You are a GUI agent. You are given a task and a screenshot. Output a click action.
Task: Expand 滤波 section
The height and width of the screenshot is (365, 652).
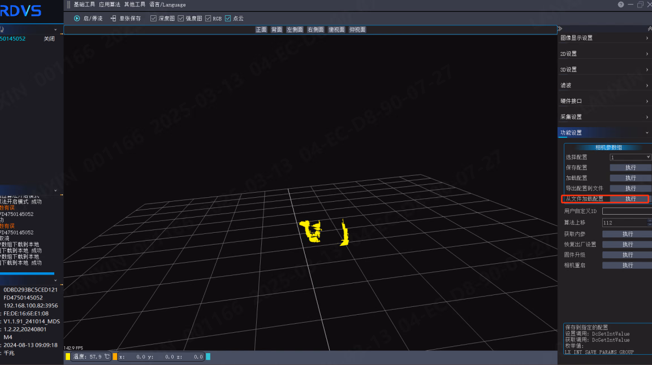[604, 85]
